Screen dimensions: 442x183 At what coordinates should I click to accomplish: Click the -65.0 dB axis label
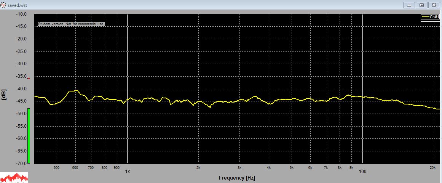(21, 151)
